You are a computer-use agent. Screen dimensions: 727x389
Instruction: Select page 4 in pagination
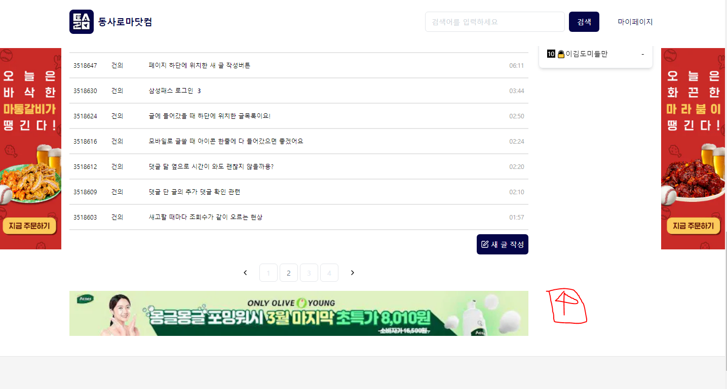(x=329, y=273)
